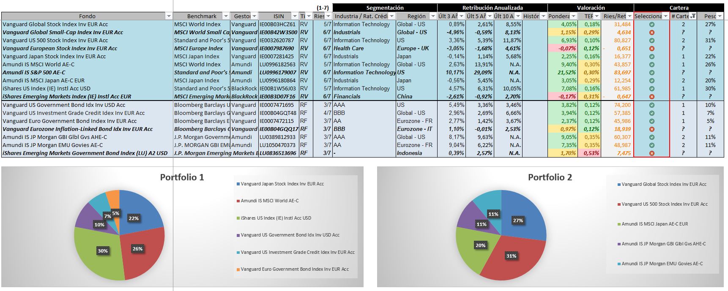
Task: Select the 21,52% Pondera cell
Action: pyautogui.click(x=563, y=73)
